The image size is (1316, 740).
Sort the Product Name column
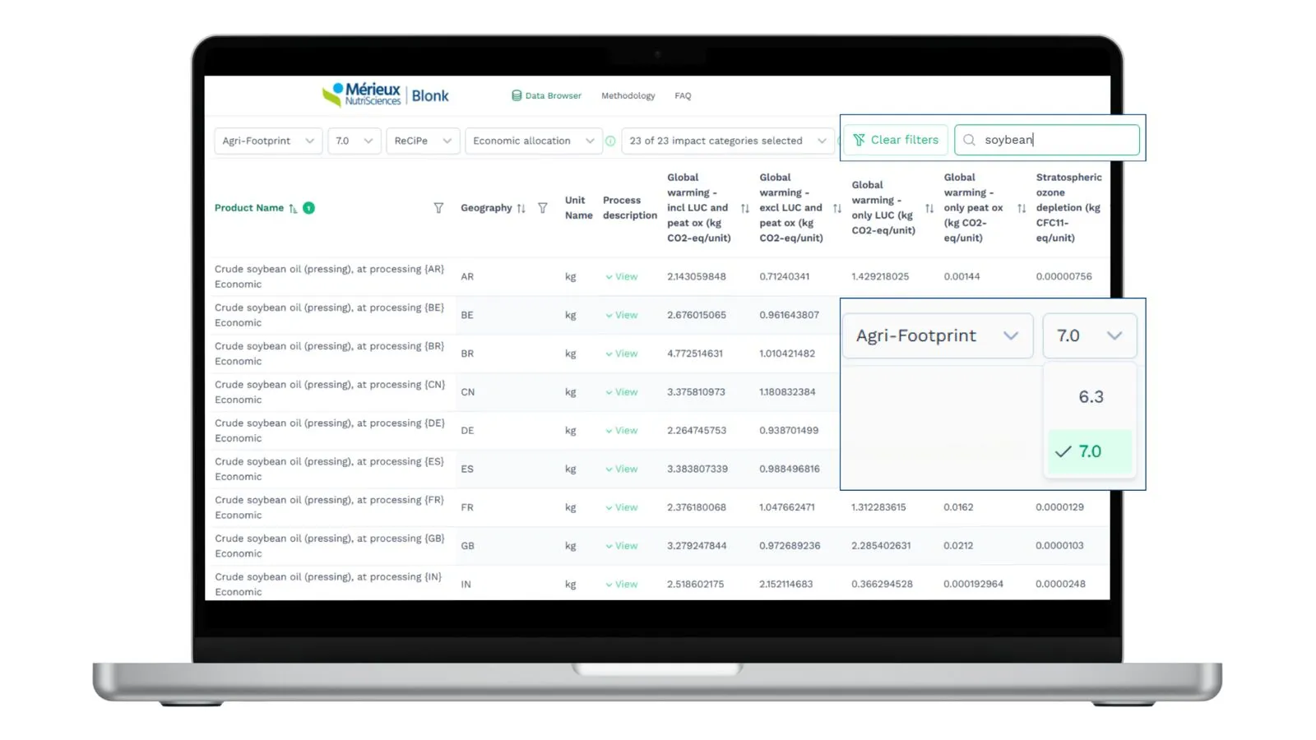click(x=293, y=208)
